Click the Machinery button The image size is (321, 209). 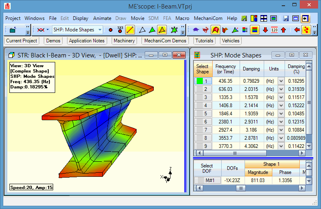tap(124, 41)
